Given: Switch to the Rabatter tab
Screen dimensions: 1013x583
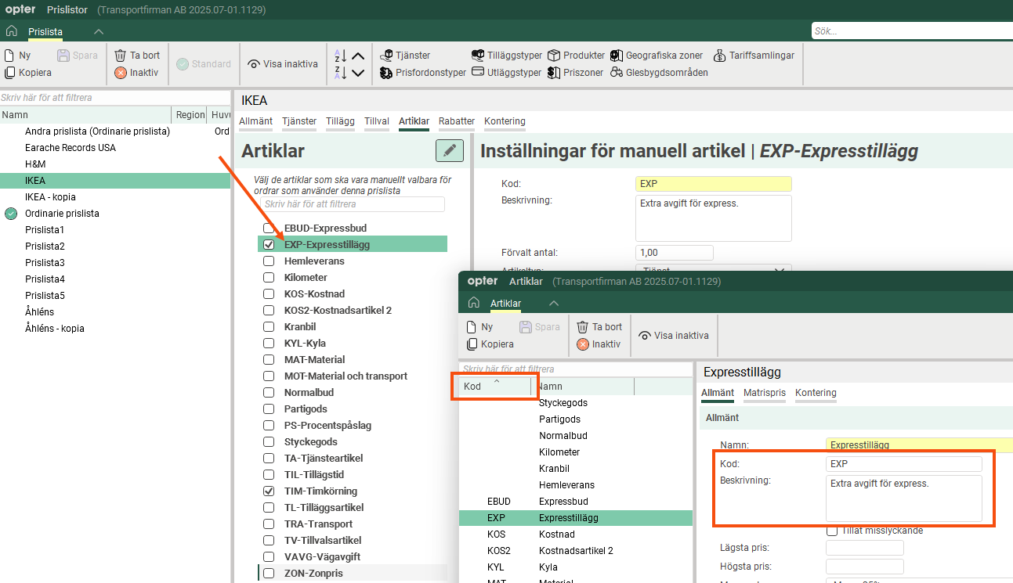Looking at the screenshot, I should click(456, 121).
